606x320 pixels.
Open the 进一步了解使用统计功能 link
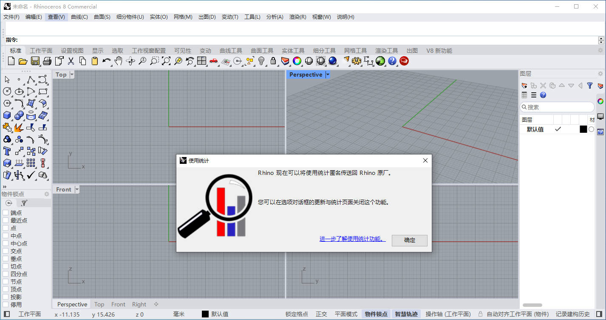click(x=352, y=239)
